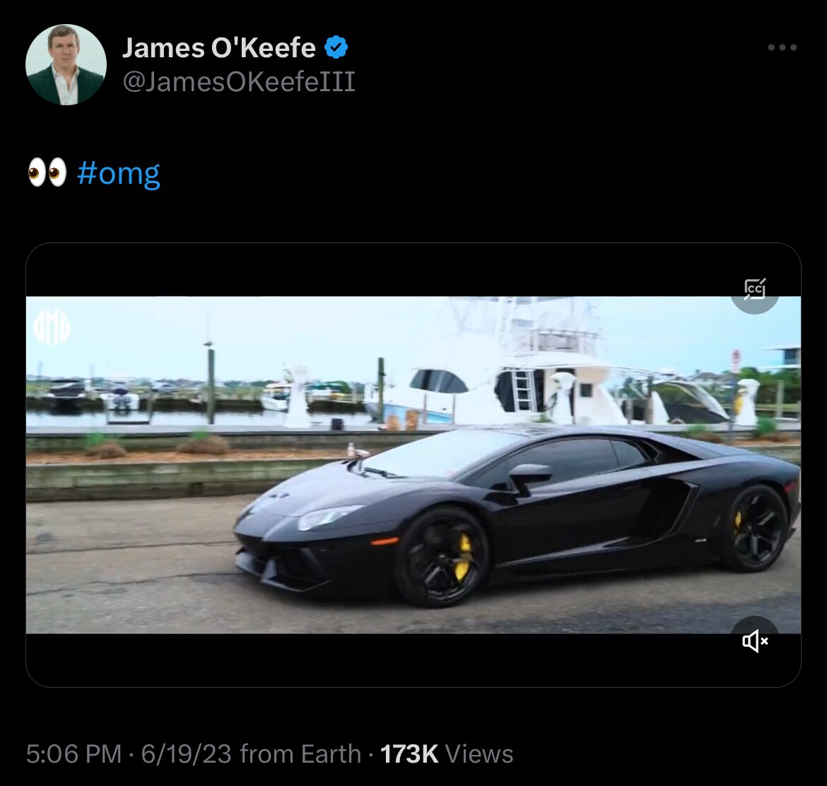This screenshot has width=827, height=786.
Task: Click the crossed-out speaker mute indicator
Action: coord(755,641)
